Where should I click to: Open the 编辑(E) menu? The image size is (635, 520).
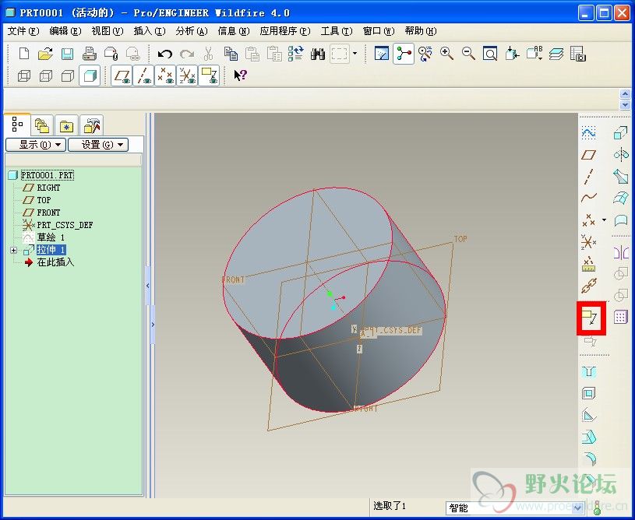pyautogui.click(x=65, y=31)
